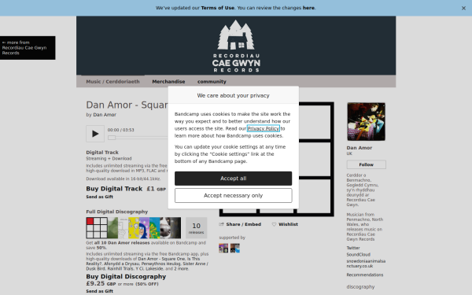472x295 pixels.
Task: Click 'all 10 Dan Amor releases' text link
Action: (x=122, y=242)
